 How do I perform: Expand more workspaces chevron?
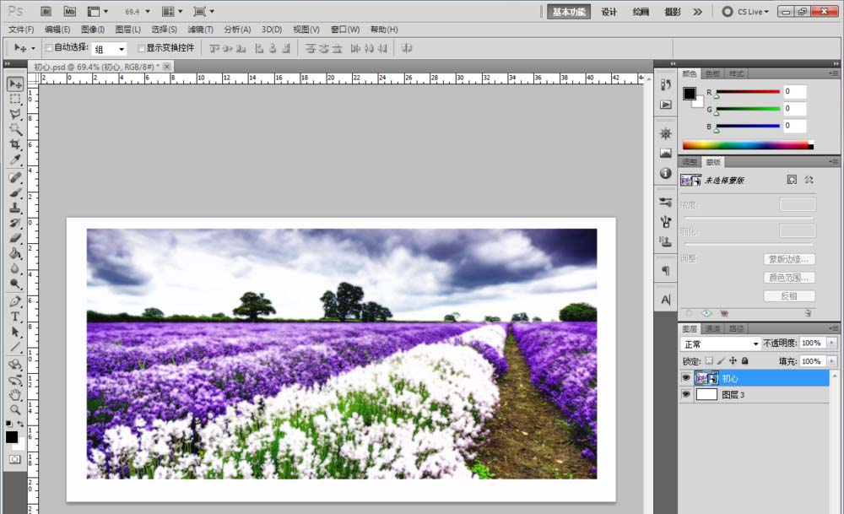point(698,11)
